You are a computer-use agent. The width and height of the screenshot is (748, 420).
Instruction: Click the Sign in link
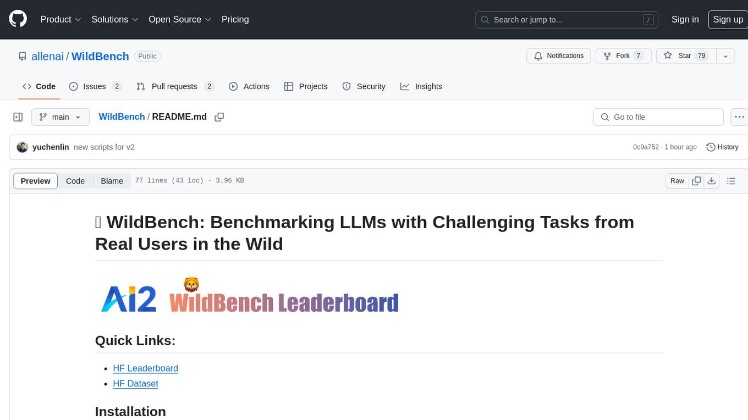[x=685, y=19]
